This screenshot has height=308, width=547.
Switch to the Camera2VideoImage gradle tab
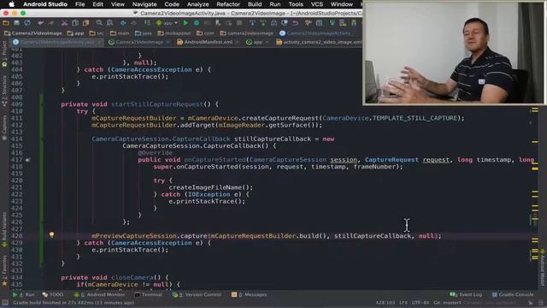pyautogui.click(x=138, y=42)
